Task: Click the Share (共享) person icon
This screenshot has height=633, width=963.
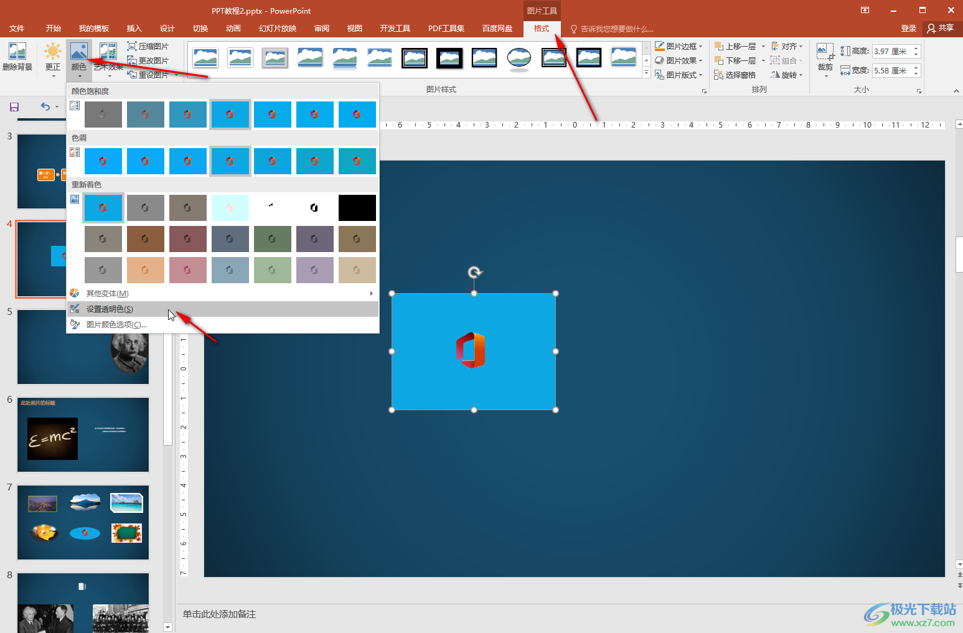Action: 931,28
